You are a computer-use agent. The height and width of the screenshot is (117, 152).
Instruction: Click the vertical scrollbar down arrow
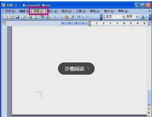click(149, 105)
